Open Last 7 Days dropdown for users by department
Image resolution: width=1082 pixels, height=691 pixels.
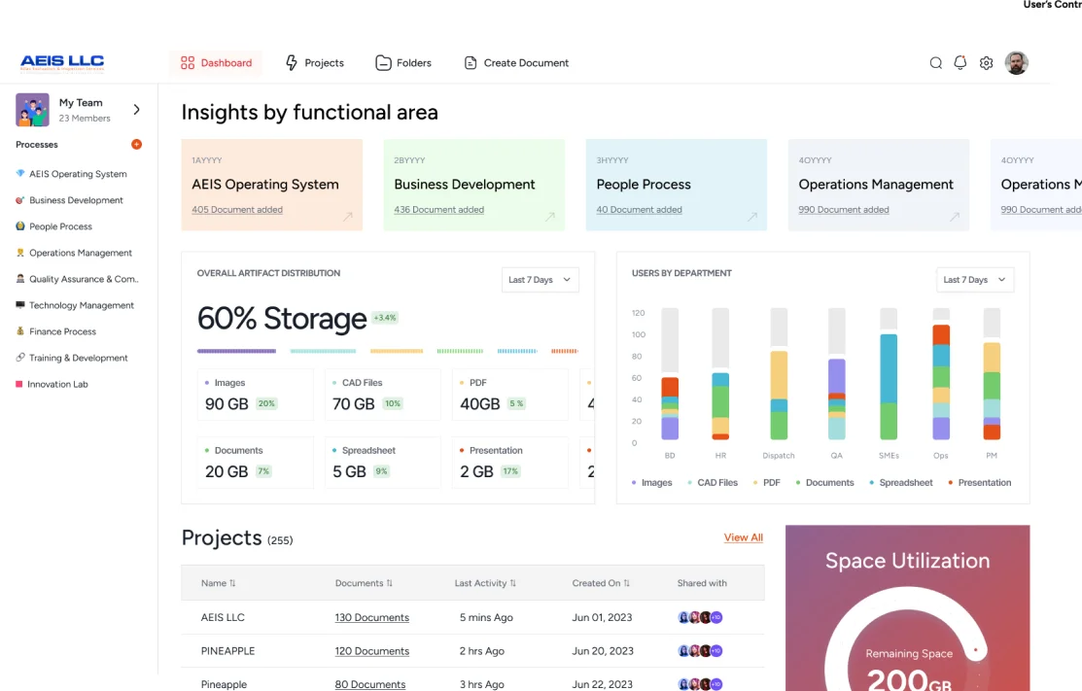(x=974, y=280)
